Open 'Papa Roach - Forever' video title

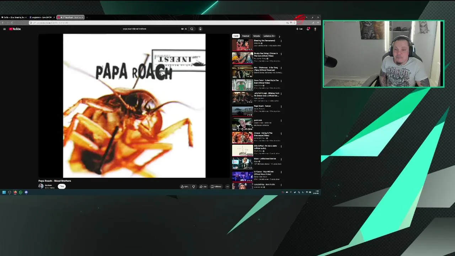tap(262, 106)
